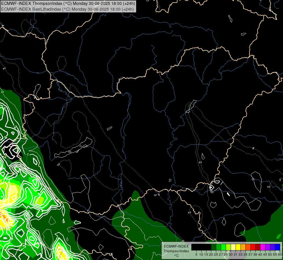
Task: Click the legend tick value 35
Action: point(245,255)
